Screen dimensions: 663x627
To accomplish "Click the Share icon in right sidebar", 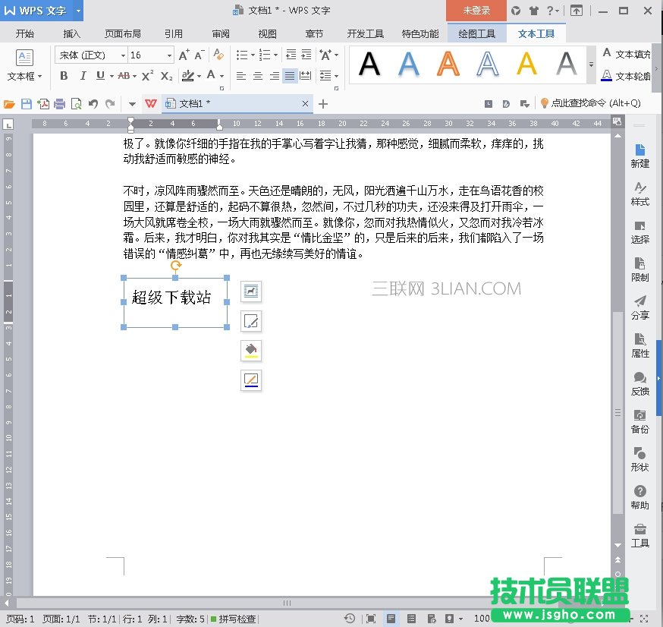I will (639, 307).
